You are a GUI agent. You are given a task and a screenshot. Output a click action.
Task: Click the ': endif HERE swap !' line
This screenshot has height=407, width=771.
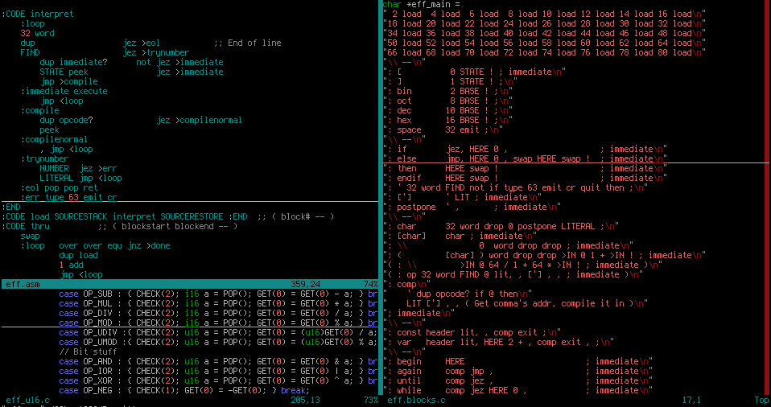click(526, 178)
